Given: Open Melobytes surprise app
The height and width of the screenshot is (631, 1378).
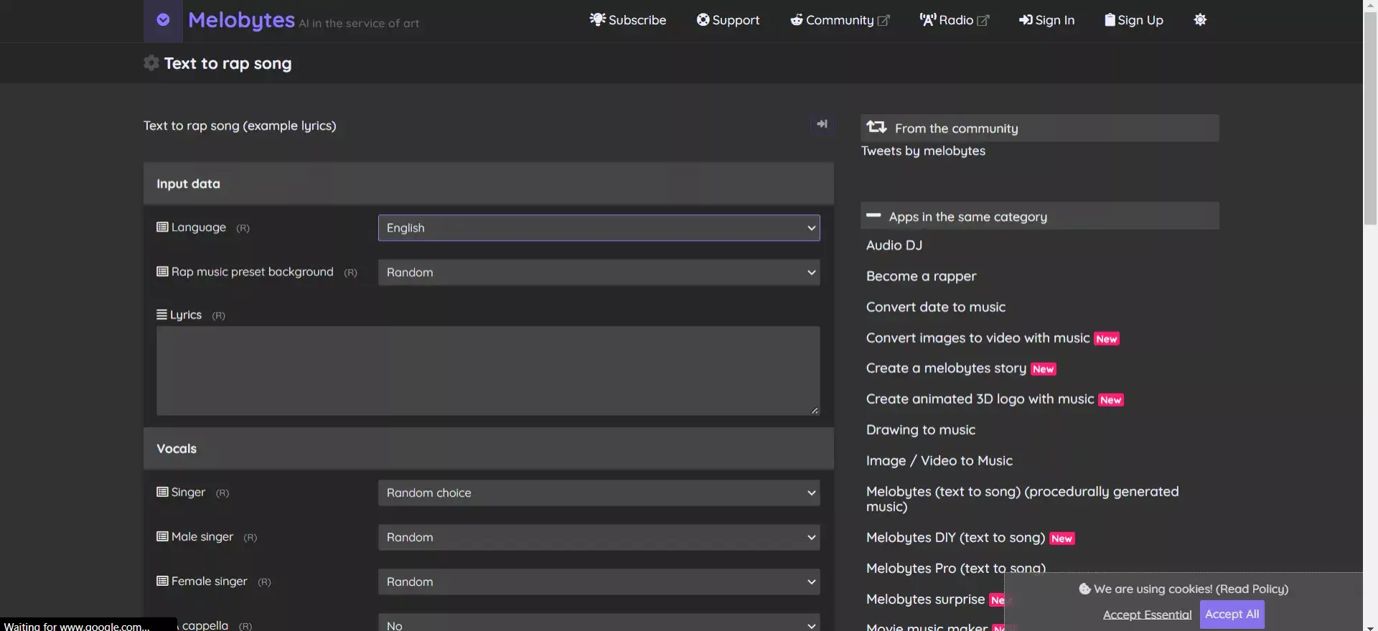Looking at the screenshot, I should tap(925, 599).
